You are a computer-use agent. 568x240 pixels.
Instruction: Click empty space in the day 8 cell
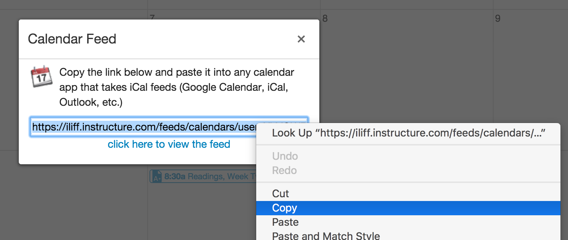[x=406, y=75]
